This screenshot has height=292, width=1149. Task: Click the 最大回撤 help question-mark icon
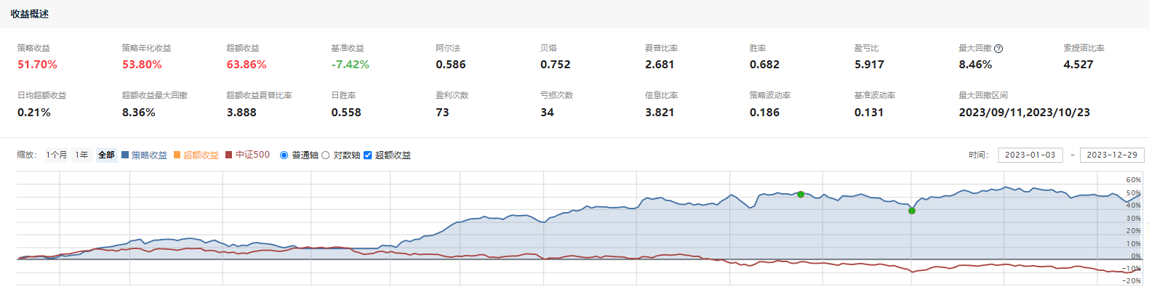(998, 49)
